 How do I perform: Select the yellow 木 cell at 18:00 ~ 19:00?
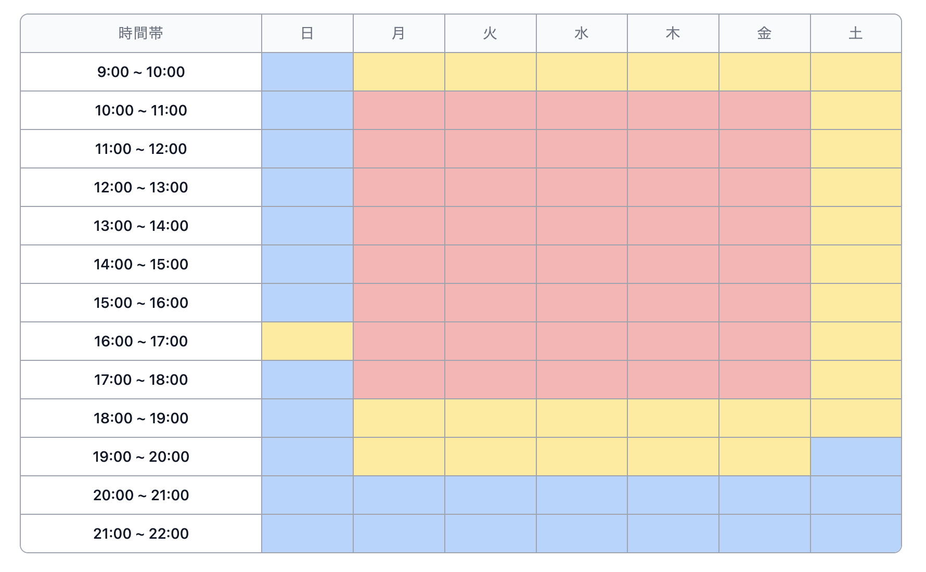(x=673, y=418)
